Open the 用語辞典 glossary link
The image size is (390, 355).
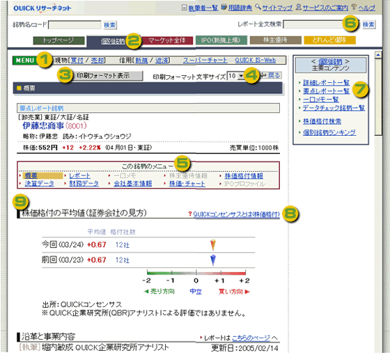(240, 8)
